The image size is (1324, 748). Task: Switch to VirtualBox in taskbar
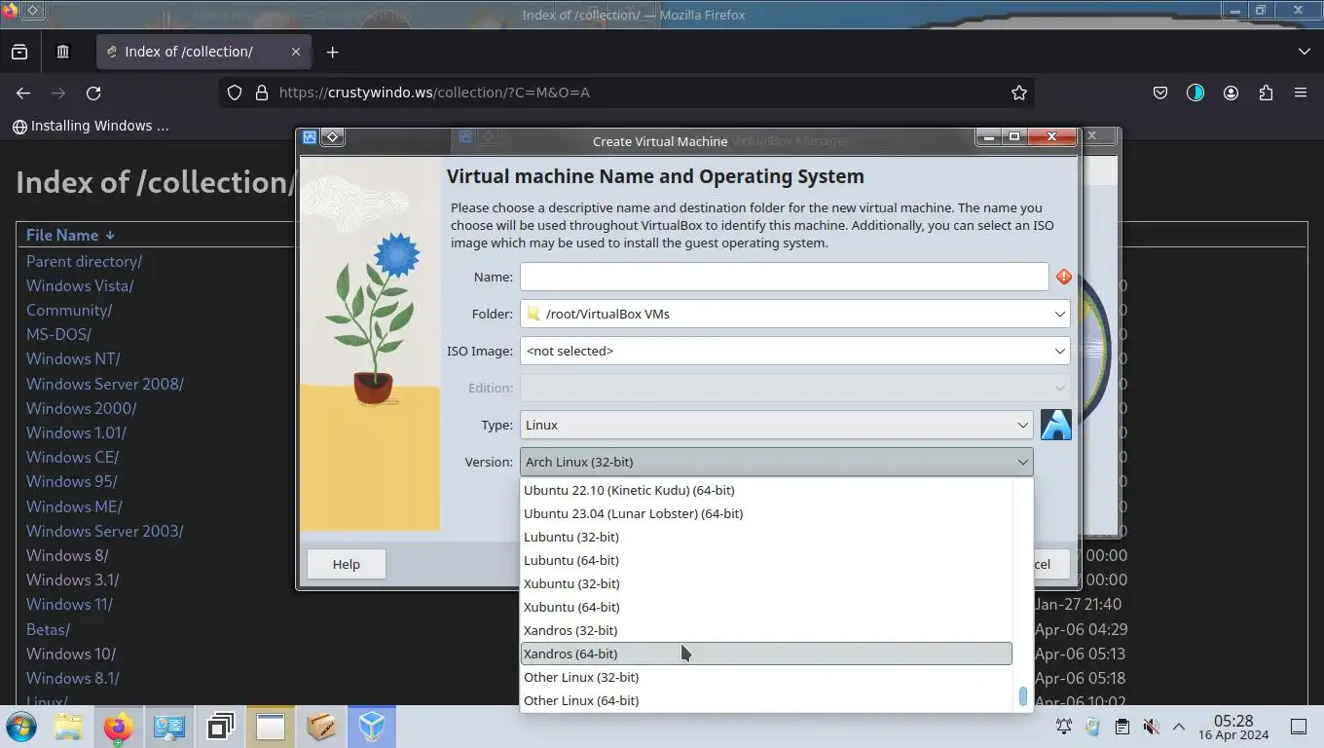click(372, 727)
